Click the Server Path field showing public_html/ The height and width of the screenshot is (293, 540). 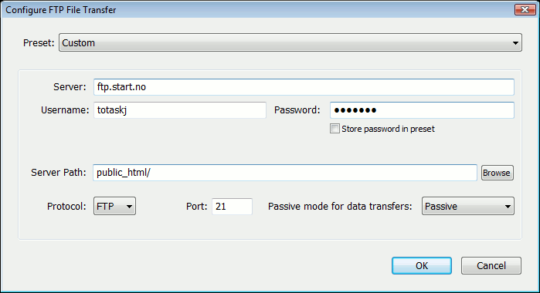[285, 173]
